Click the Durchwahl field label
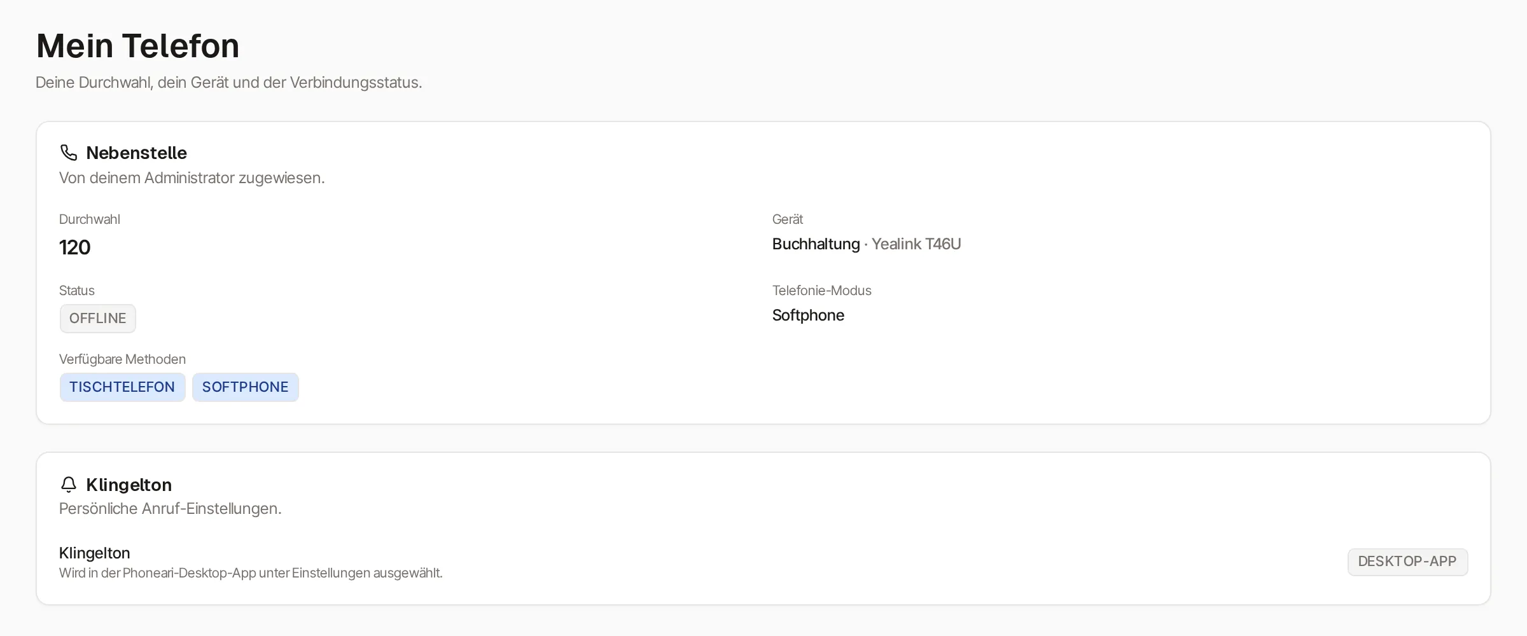The height and width of the screenshot is (636, 1527). [x=90, y=219]
